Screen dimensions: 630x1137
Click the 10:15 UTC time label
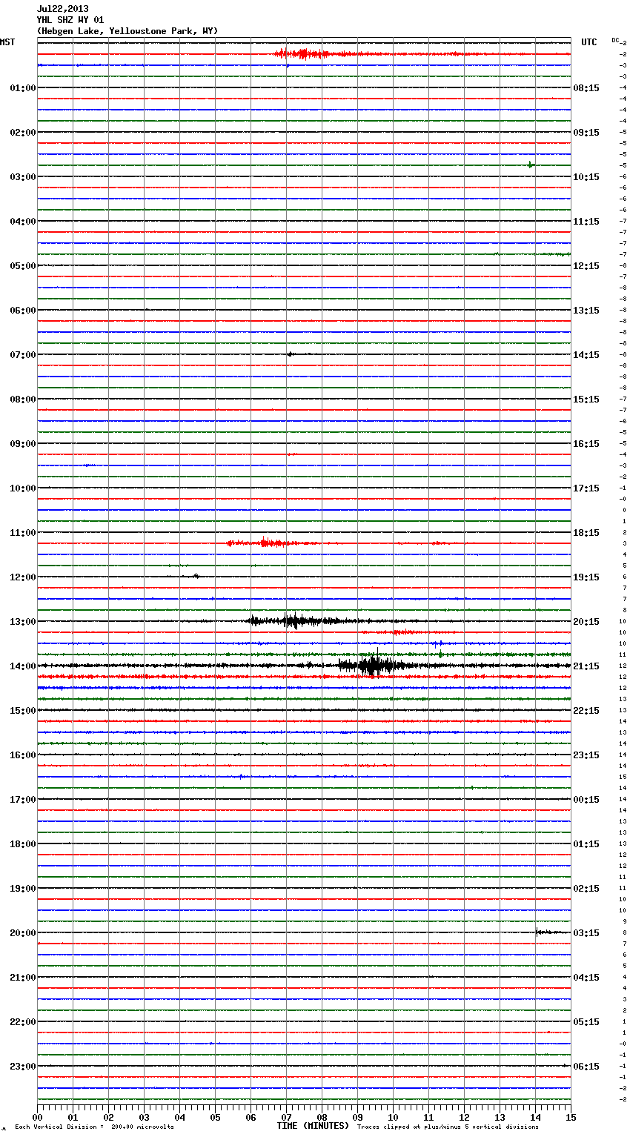coord(586,177)
